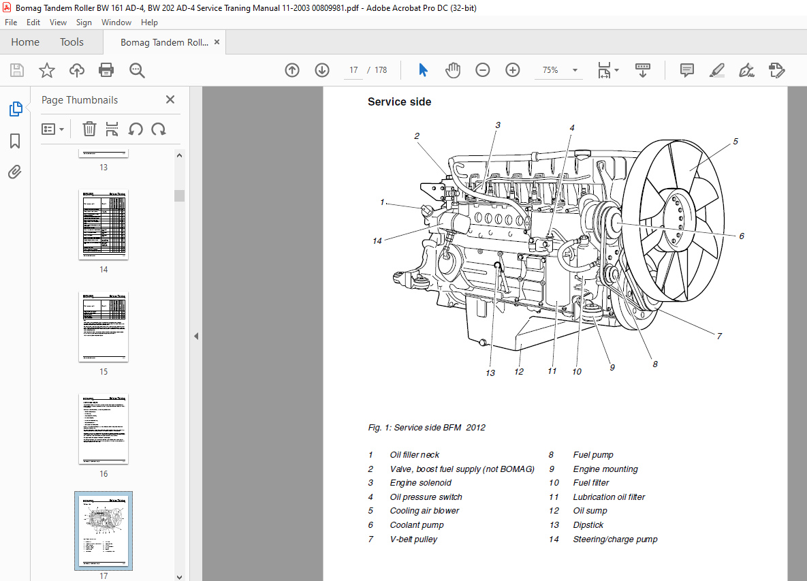Screen dimensions: 807x581
Task: Click thumbnails scrollbar up arrow
Action: click(179, 155)
